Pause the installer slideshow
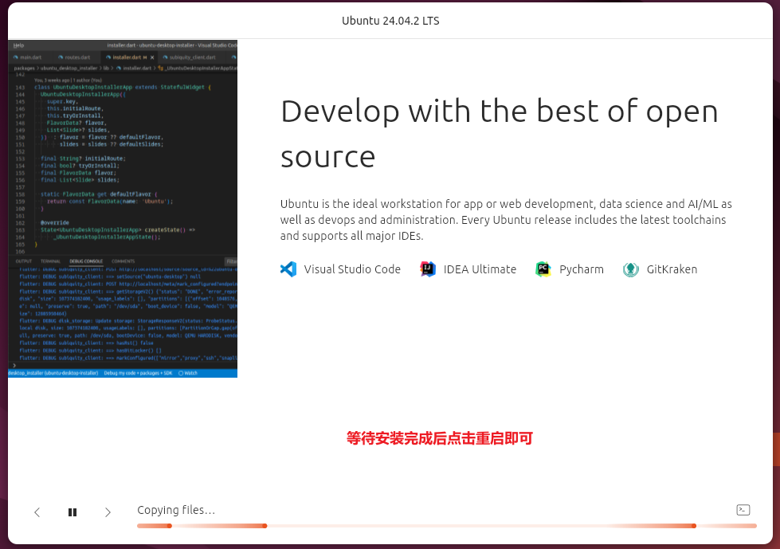 [73, 512]
